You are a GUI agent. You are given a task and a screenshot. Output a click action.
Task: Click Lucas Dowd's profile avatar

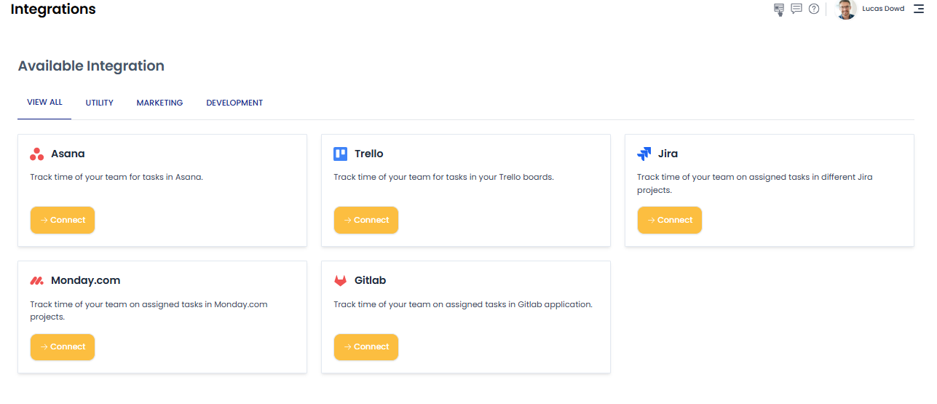point(846,9)
